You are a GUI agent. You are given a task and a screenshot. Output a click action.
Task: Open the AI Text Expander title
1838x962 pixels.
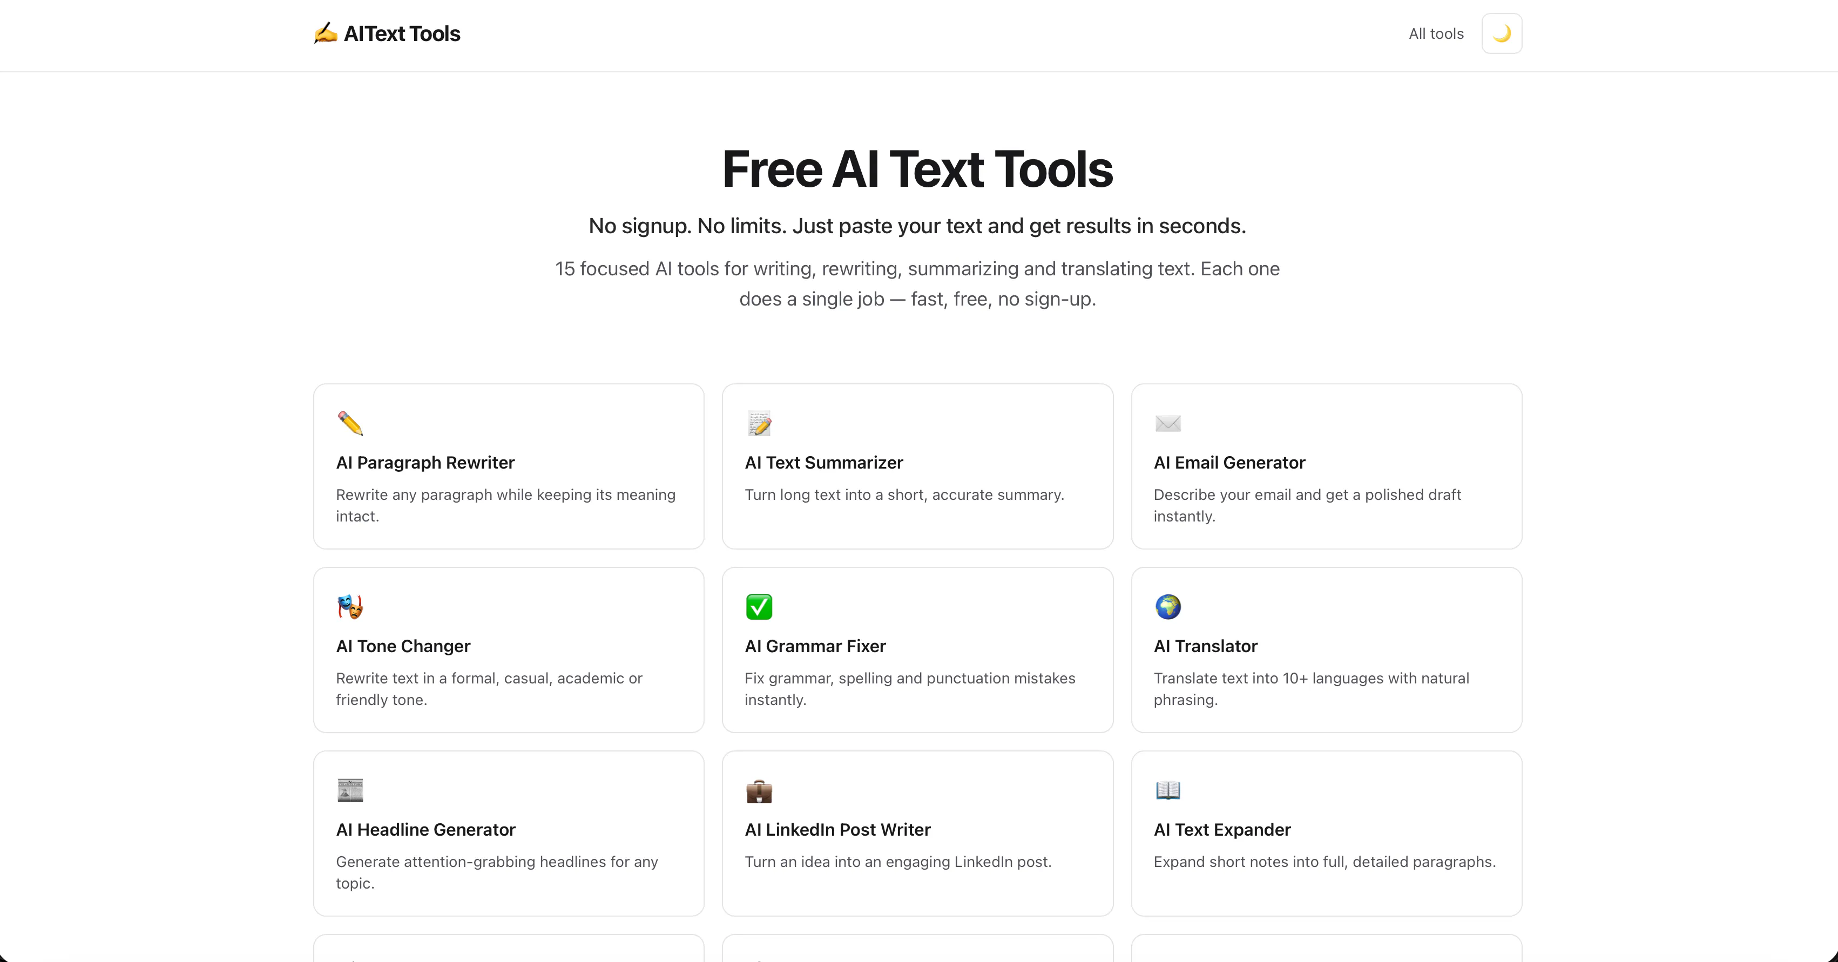coord(1222,830)
